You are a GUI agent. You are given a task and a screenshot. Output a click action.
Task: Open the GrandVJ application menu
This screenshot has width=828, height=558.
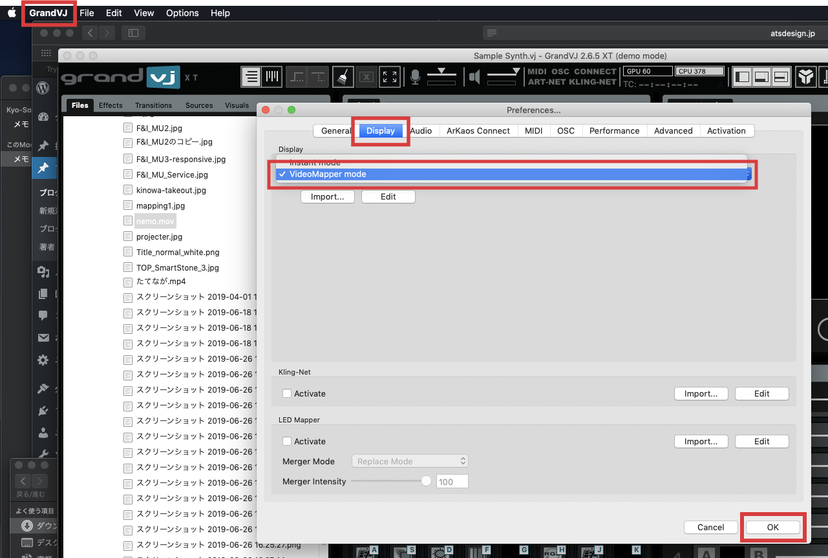[48, 13]
